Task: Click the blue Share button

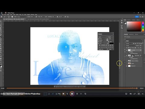Action: (137, 17)
